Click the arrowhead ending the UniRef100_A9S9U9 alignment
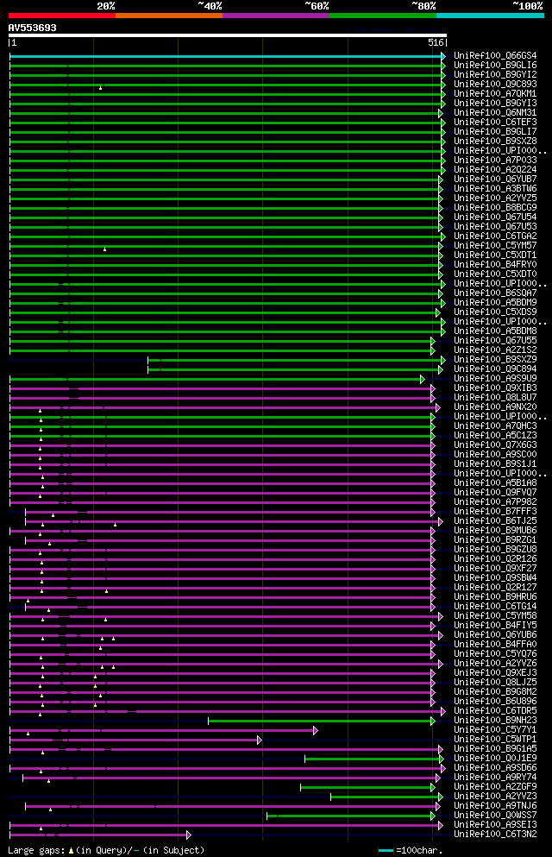Image resolution: width=552 pixels, height=857 pixels. pos(423,379)
